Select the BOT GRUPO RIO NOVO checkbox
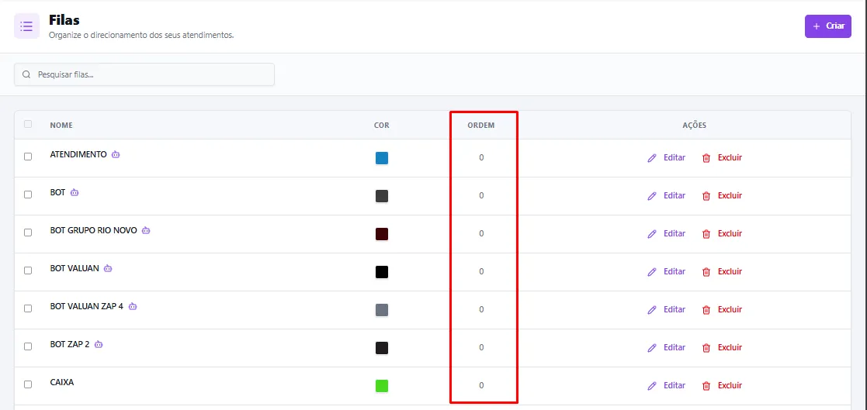The width and height of the screenshot is (867, 410). [x=28, y=233]
